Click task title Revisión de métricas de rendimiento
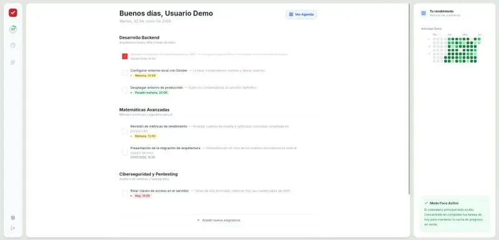499x240 pixels. pos(159,126)
